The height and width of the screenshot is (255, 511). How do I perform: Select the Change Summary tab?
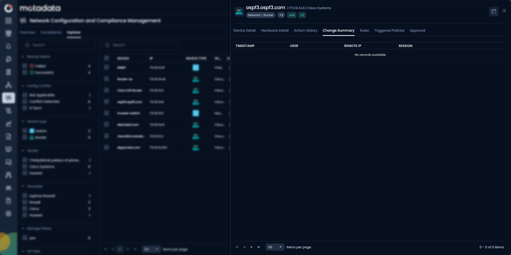click(x=339, y=31)
